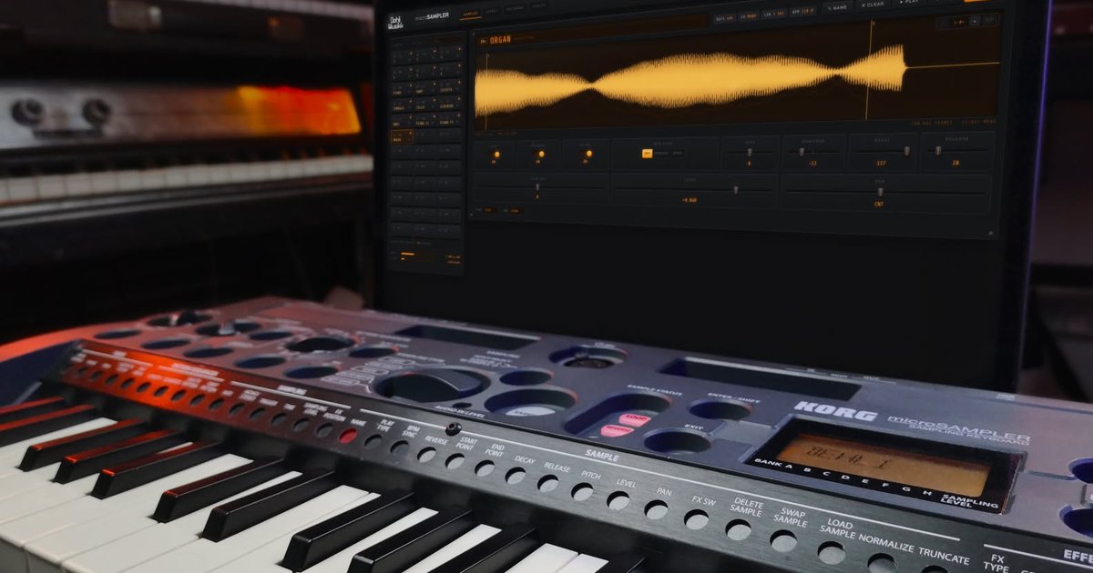Click the waveform start marker line

(x=486, y=91)
